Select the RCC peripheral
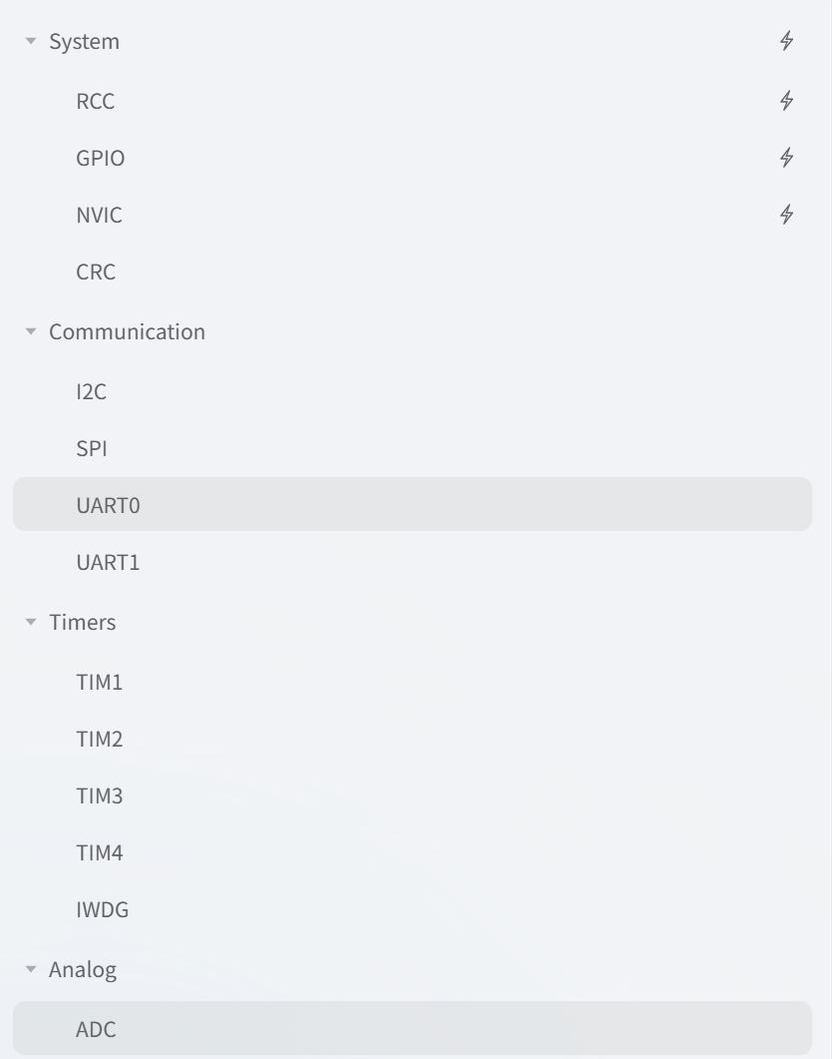 [x=96, y=101]
